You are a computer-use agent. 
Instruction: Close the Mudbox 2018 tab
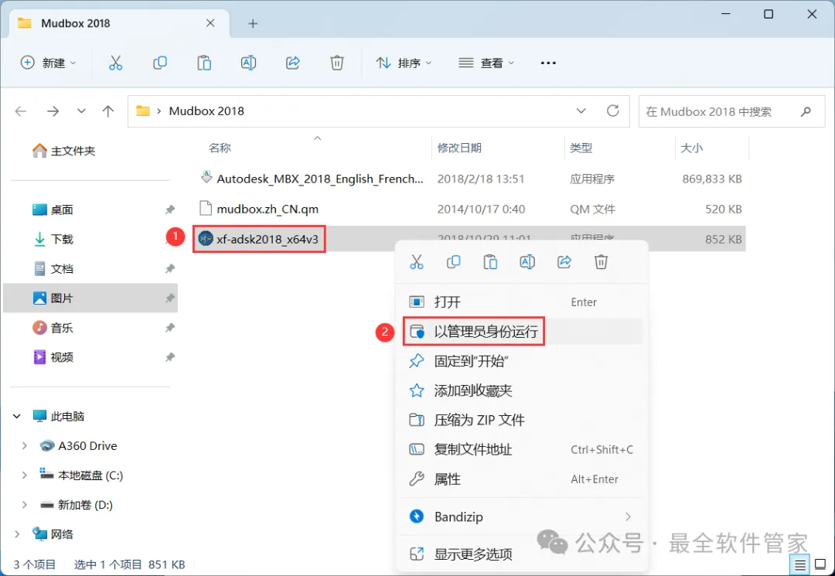click(210, 23)
